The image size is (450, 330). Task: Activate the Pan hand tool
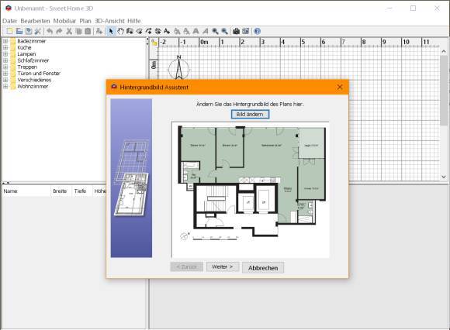(120, 31)
